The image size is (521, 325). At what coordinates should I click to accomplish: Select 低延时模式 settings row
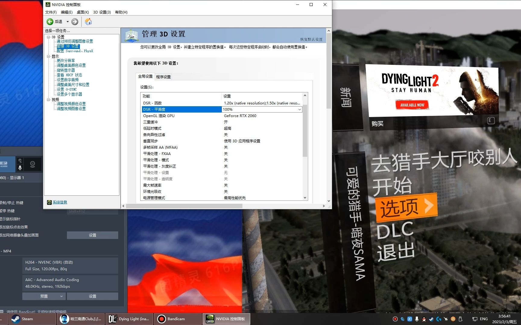pos(222,128)
